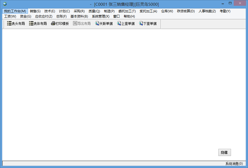Open the 仓库(W) menu
248x168 pixels.
167,11
